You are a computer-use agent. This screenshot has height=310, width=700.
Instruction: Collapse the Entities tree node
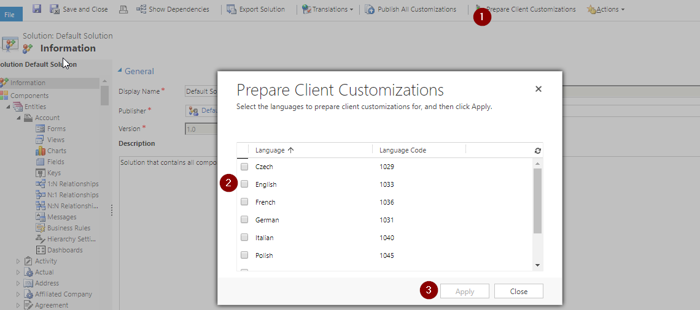tap(8, 107)
